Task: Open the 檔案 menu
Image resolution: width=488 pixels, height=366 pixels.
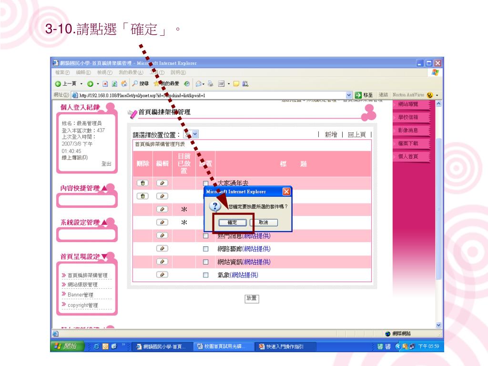Action: click(x=62, y=72)
